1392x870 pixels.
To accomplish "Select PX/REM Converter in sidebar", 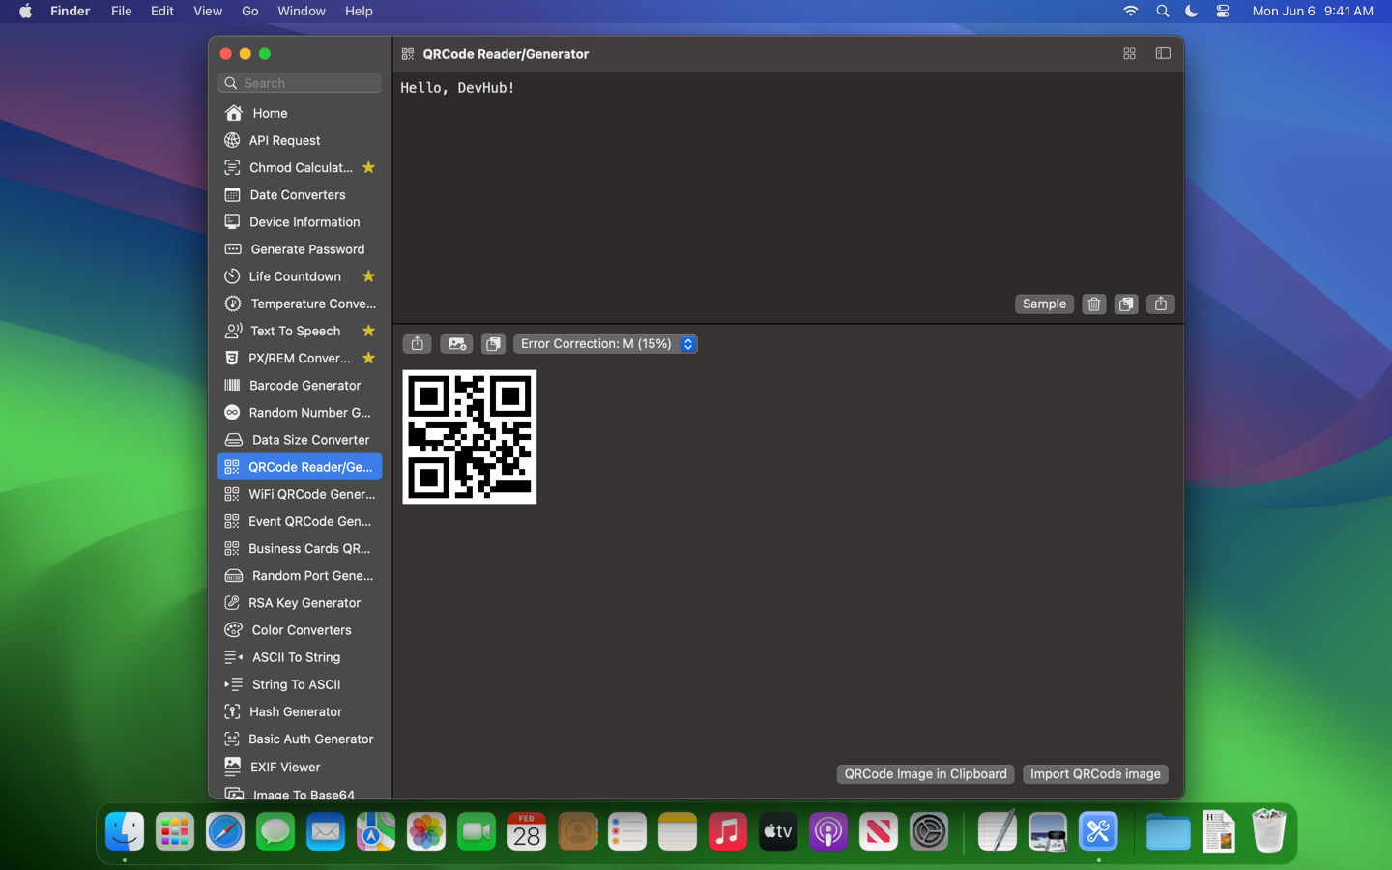I will [300, 358].
